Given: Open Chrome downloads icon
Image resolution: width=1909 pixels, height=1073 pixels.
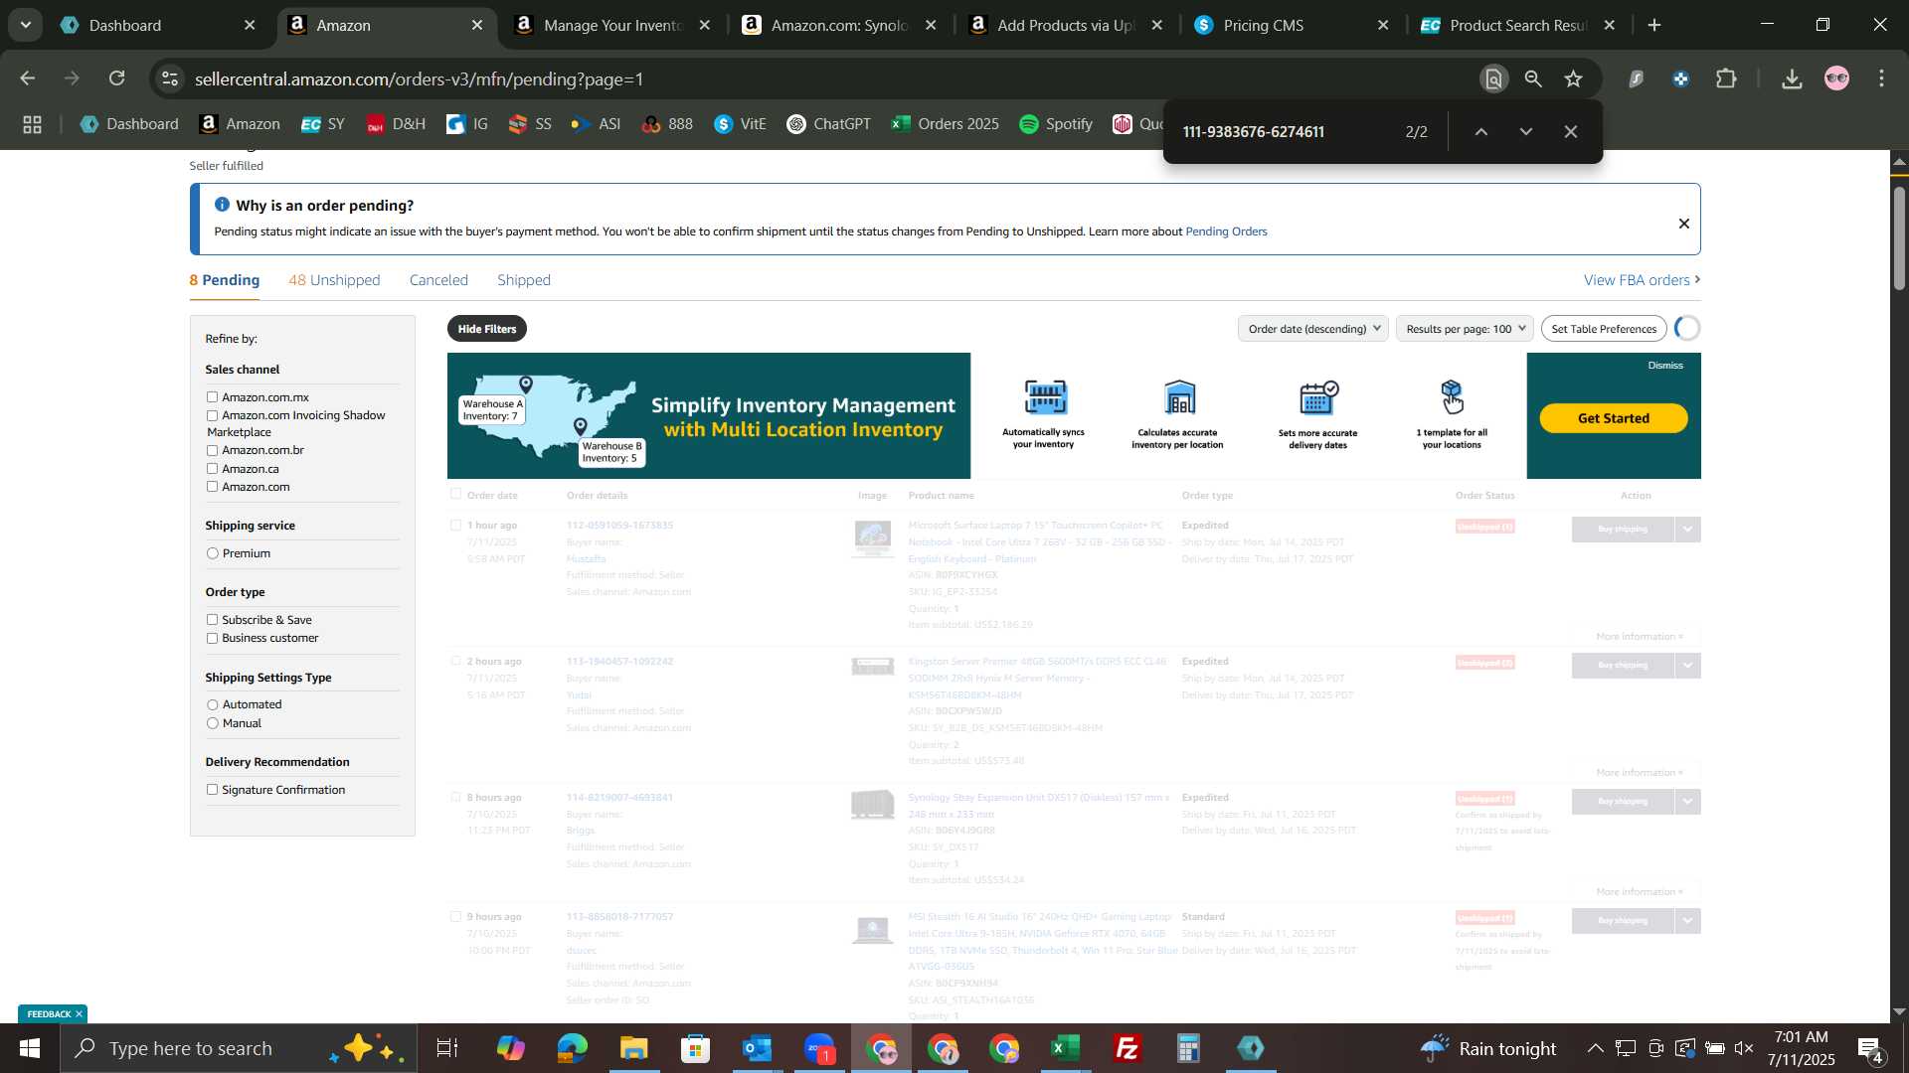Looking at the screenshot, I should [1792, 78].
